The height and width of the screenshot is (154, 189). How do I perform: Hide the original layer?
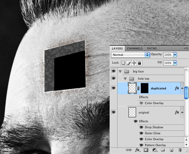(113, 112)
